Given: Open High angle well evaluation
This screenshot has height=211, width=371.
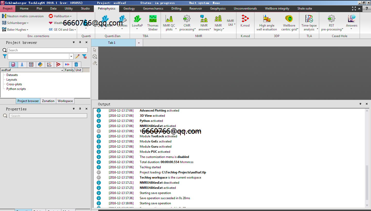Looking at the screenshot, I should pos(267,23).
